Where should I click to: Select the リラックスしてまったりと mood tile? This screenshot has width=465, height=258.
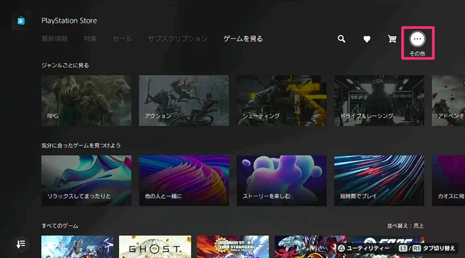click(86, 180)
